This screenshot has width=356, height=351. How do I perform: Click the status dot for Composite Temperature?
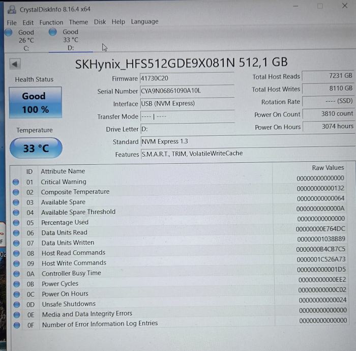16,192
